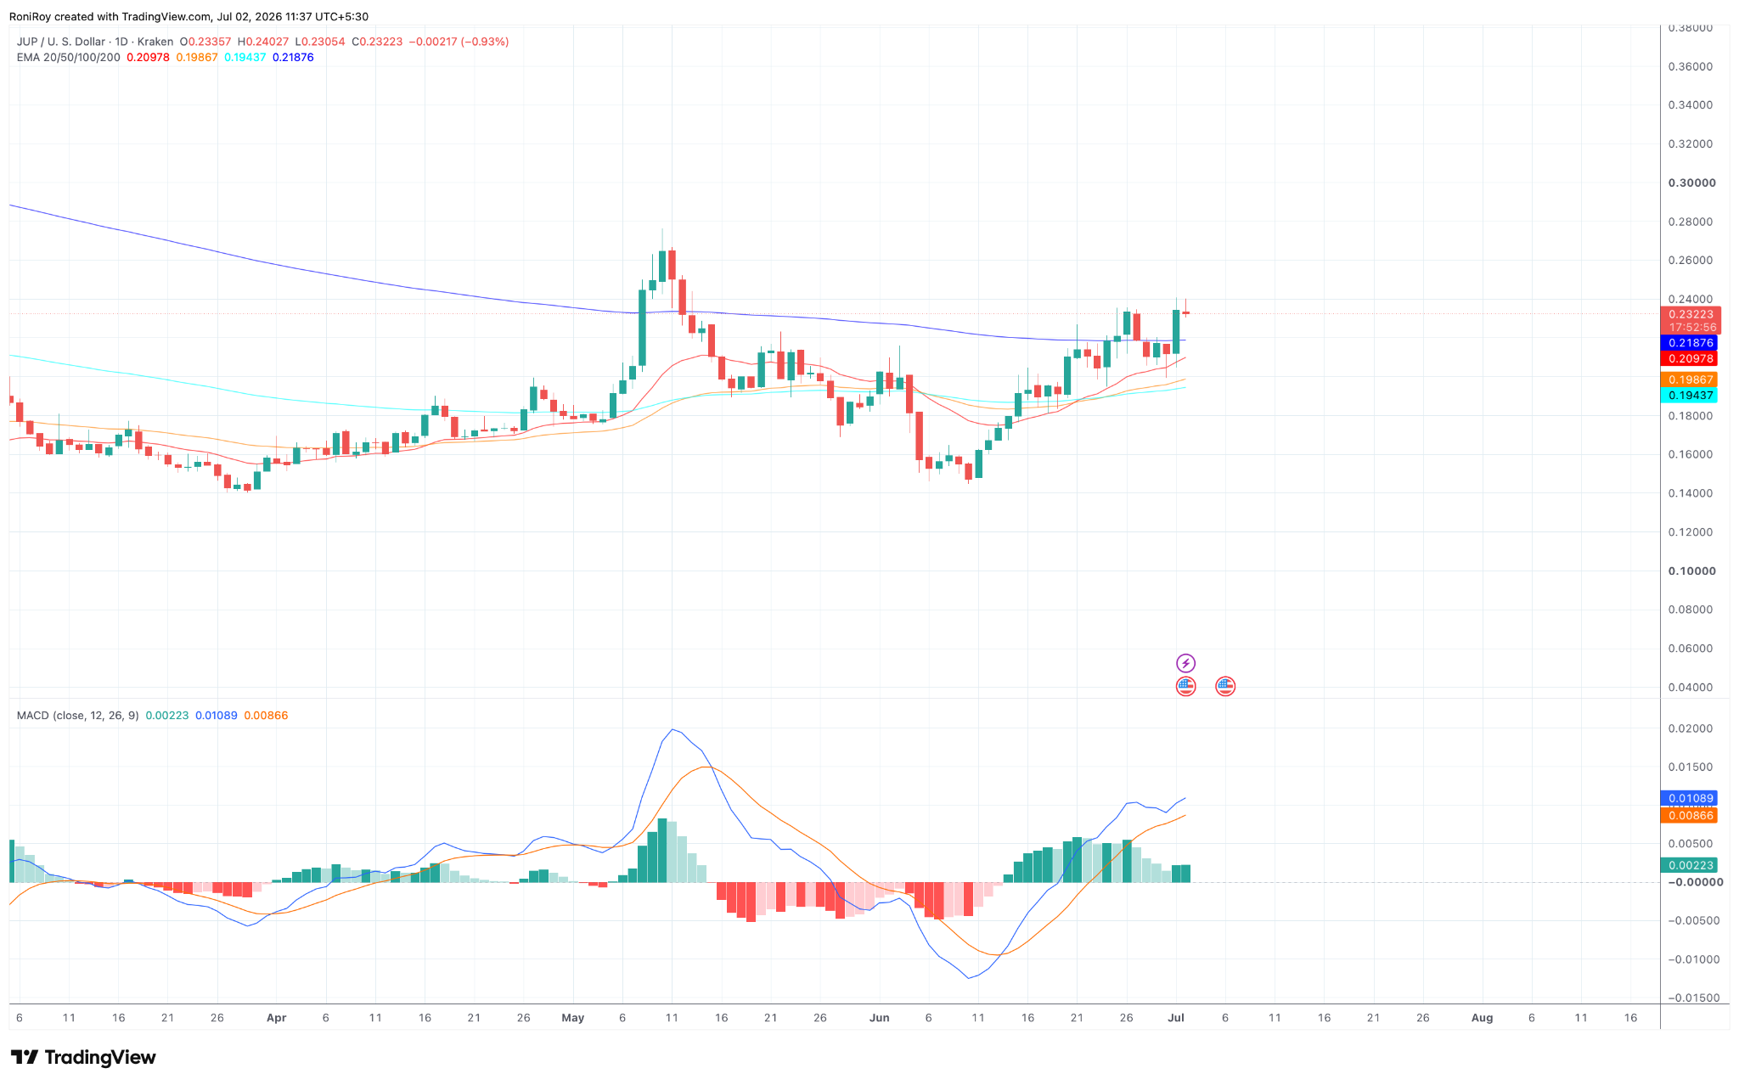
Task: Click the cyan 0.19437 price-axis tag
Action: (1691, 396)
